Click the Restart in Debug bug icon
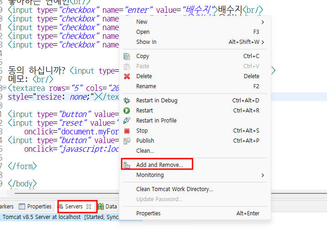327x240 pixels. coord(127,101)
